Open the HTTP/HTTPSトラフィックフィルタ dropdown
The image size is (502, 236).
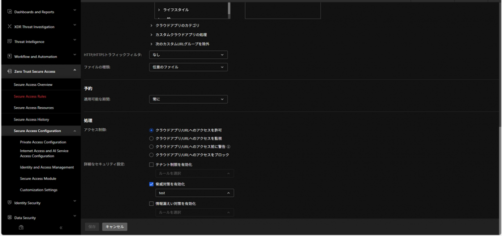coord(188,55)
